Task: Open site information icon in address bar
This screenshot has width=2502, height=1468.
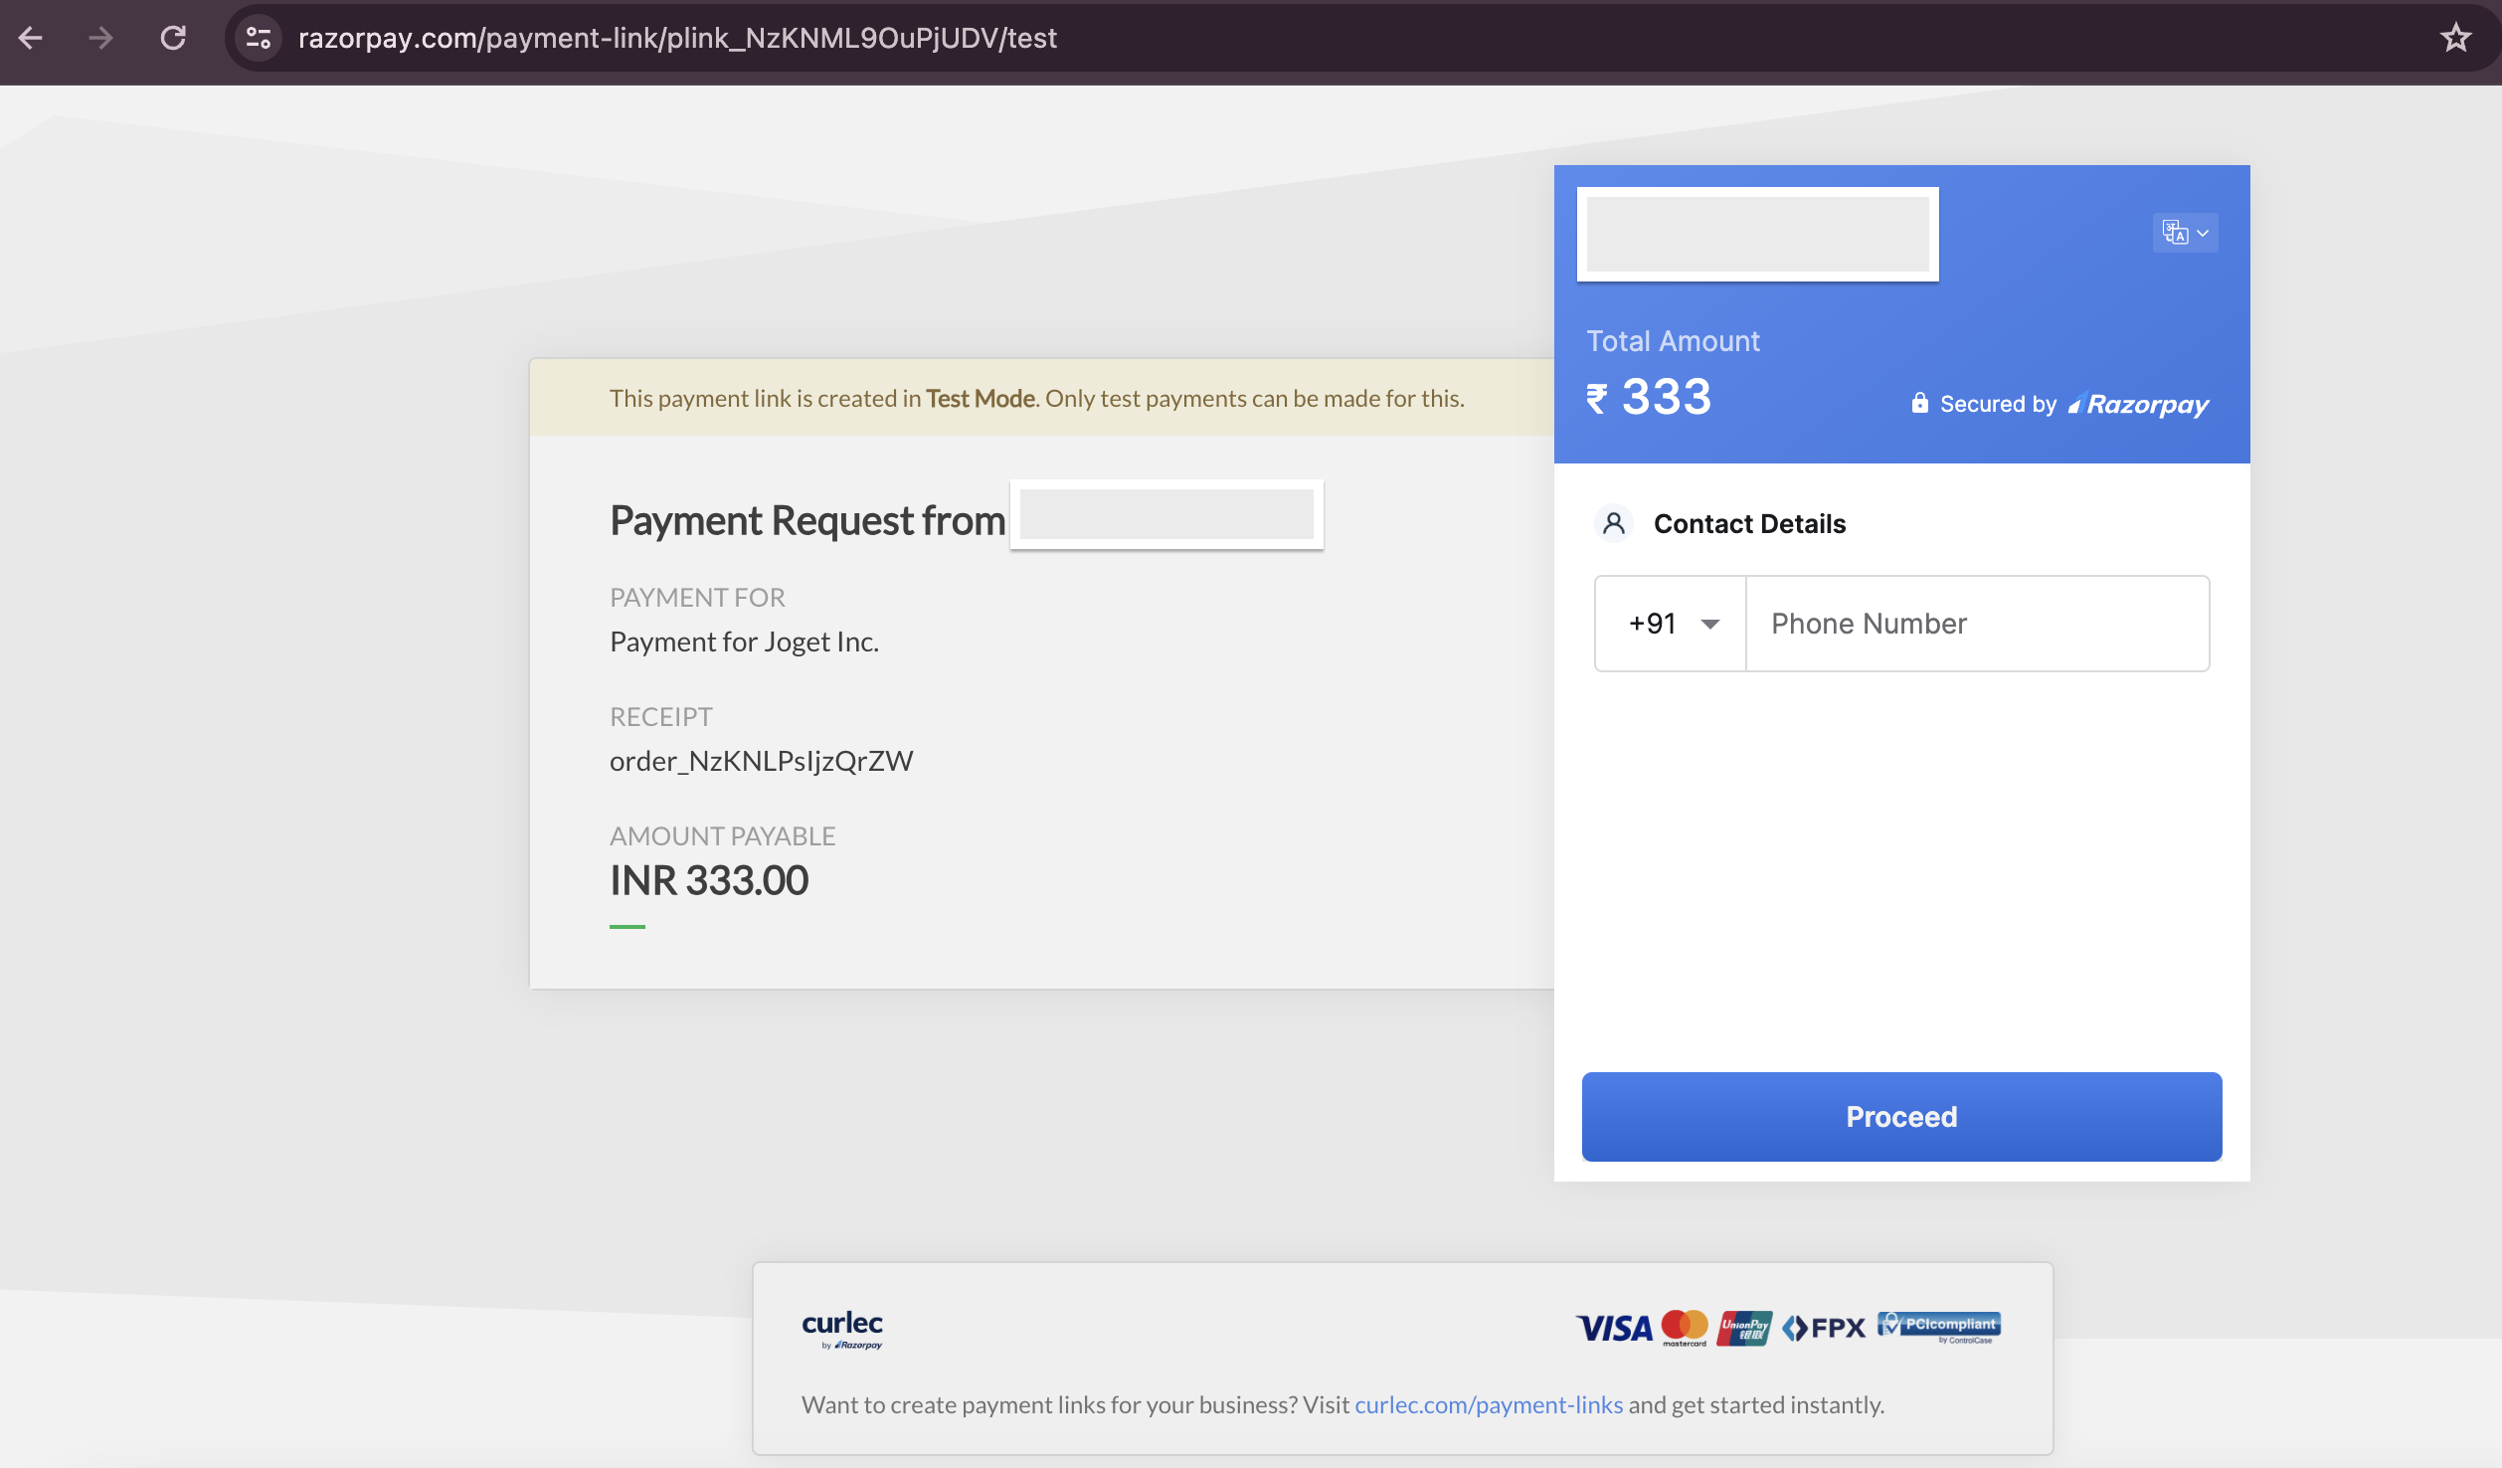Action: pos(259,38)
